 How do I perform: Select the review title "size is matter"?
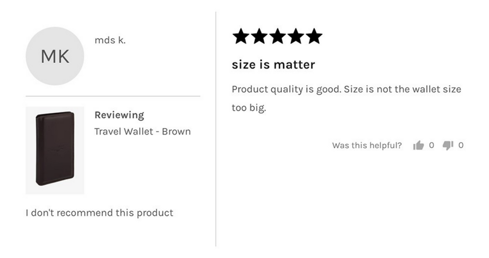pos(274,64)
